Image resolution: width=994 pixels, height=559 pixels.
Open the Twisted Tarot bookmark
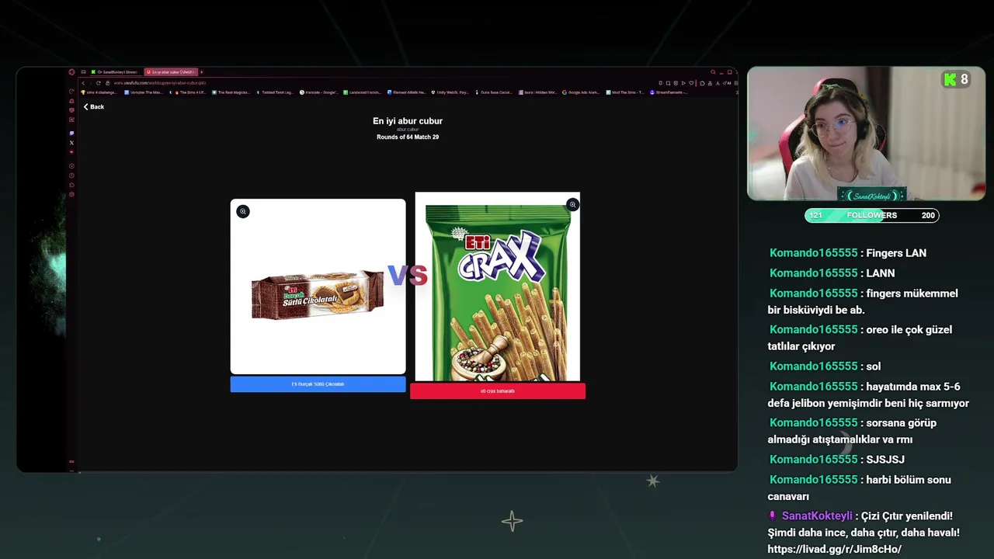pyautogui.click(x=273, y=92)
